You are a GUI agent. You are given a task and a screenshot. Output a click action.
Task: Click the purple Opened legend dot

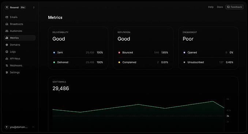point(184,52)
